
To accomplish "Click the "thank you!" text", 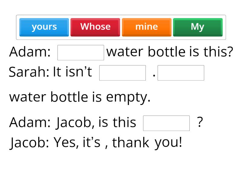I will coord(147,142).
